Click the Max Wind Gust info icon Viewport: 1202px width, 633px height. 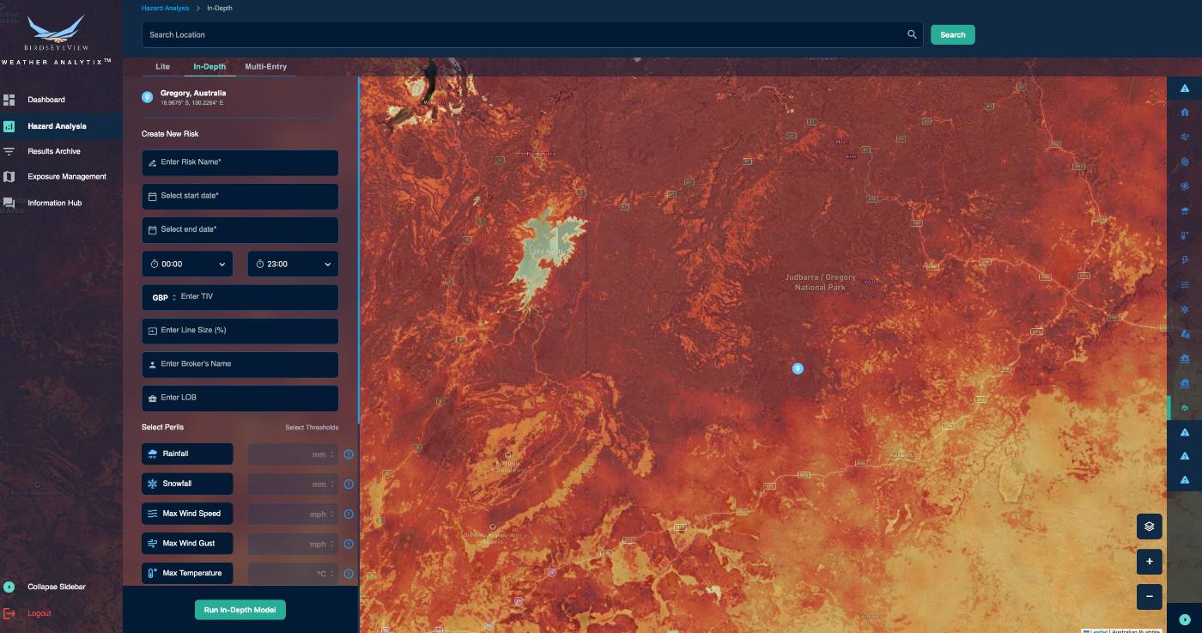[349, 544]
